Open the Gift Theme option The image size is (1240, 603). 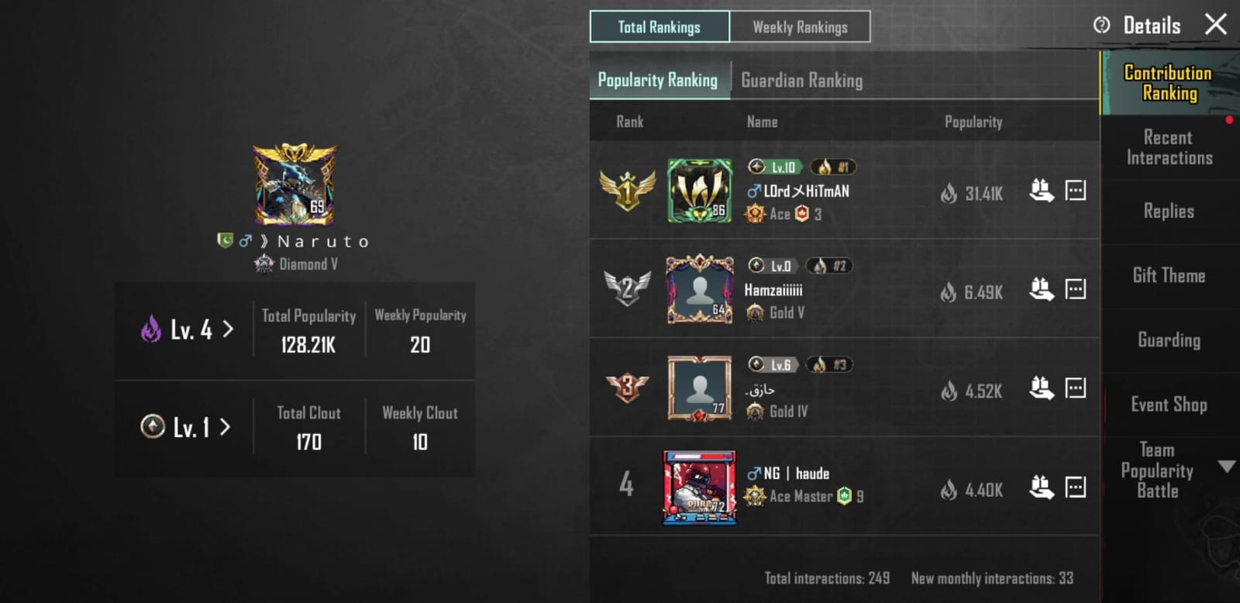pyautogui.click(x=1169, y=275)
